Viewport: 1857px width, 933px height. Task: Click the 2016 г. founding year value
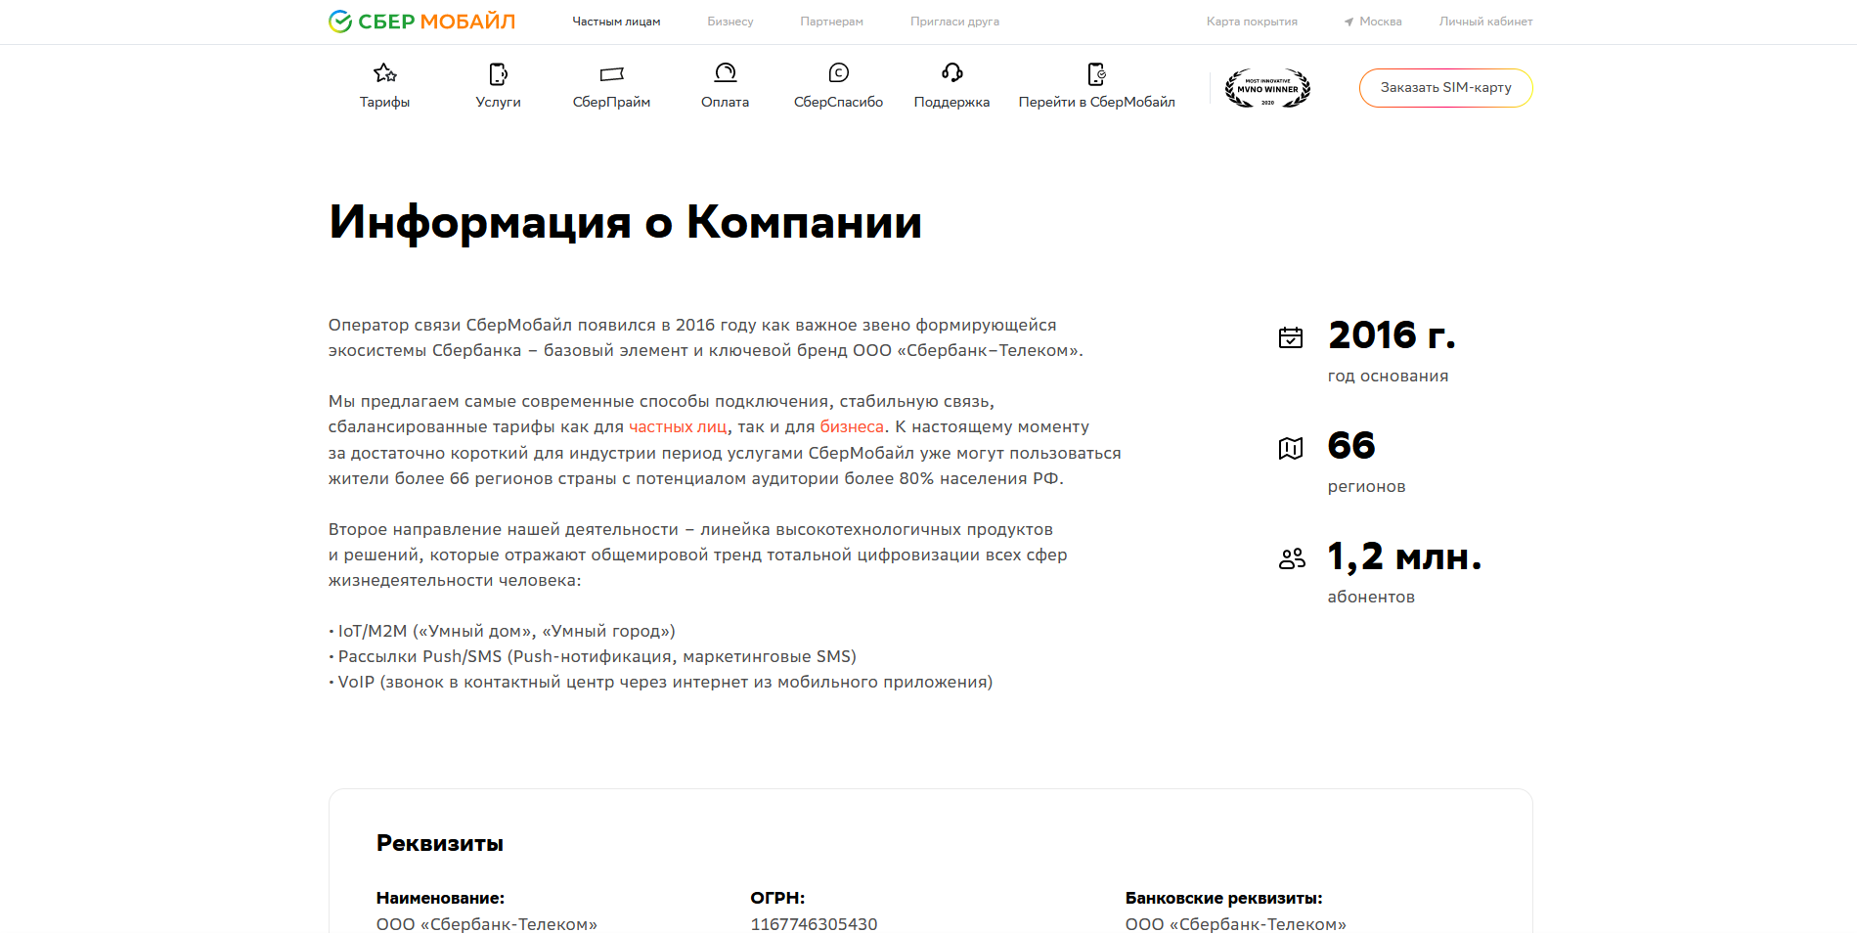1392,335
